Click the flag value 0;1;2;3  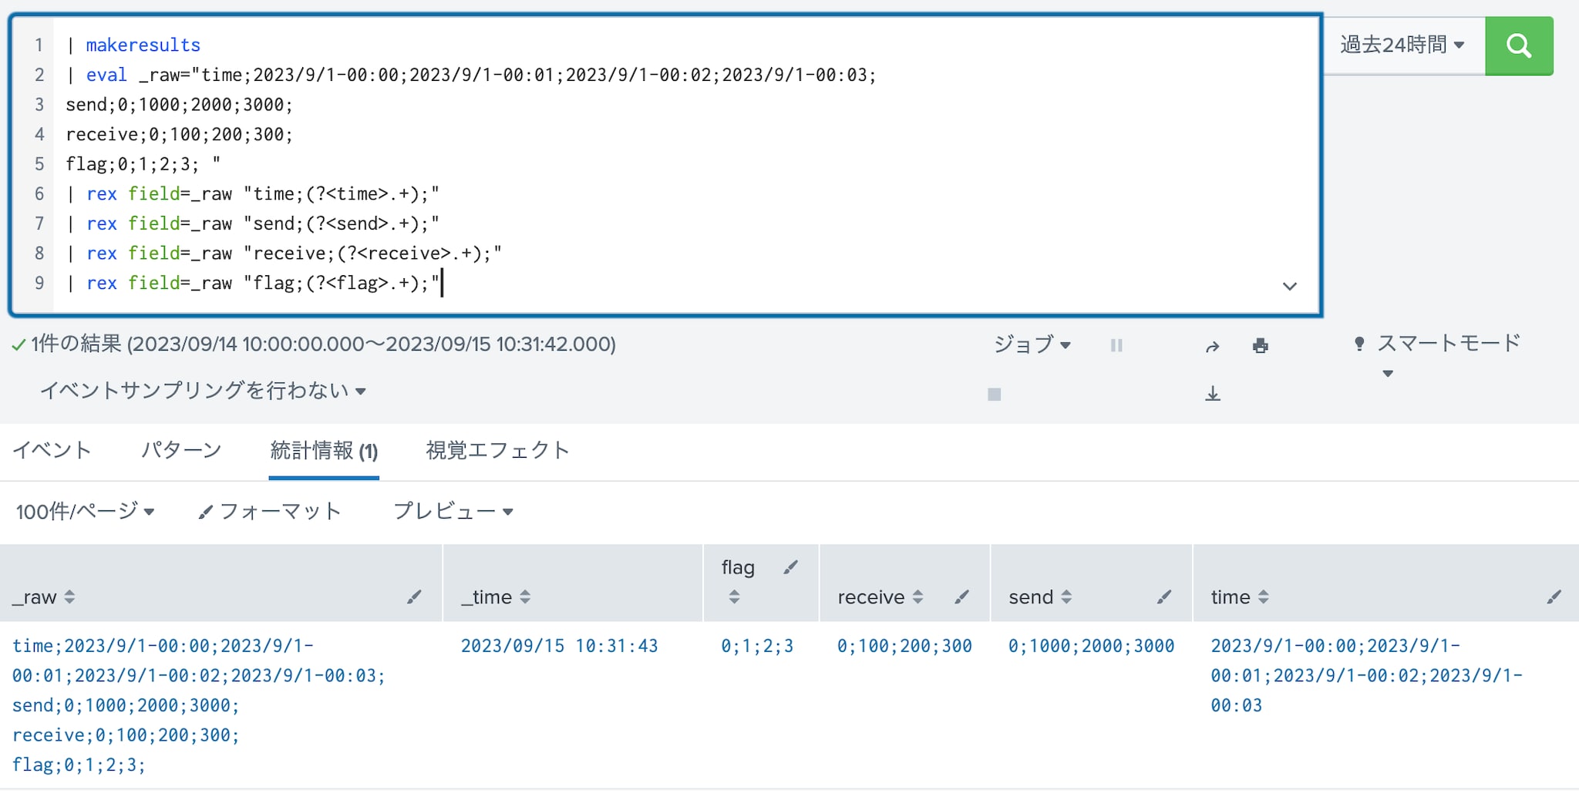757,646
